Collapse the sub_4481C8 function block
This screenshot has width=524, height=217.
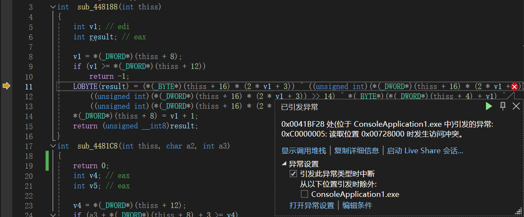(x=53, y=146)
